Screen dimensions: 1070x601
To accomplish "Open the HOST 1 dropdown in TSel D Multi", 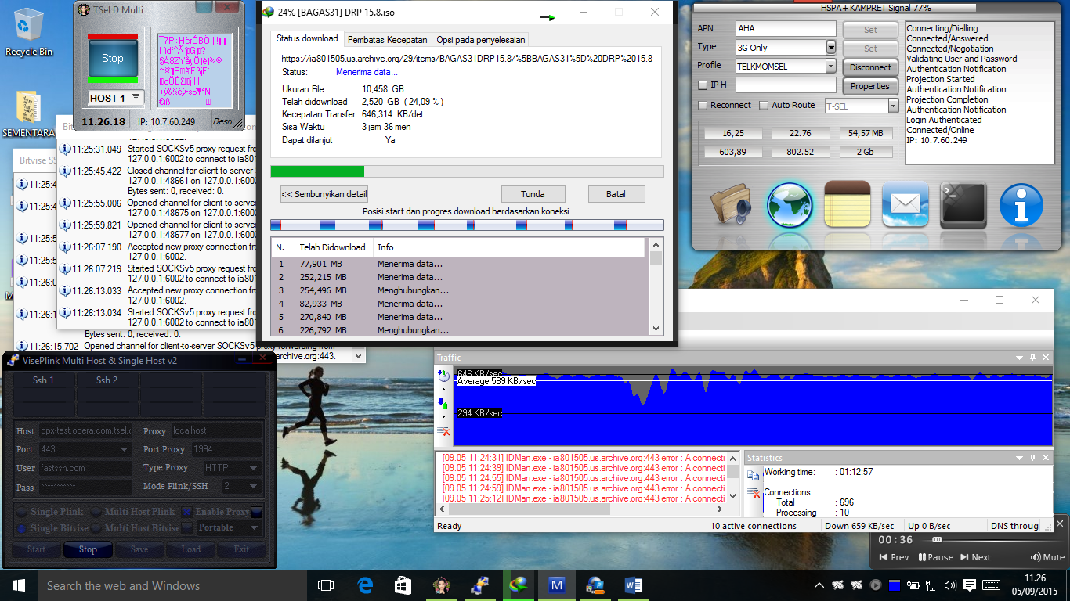I will pos(136,98).
